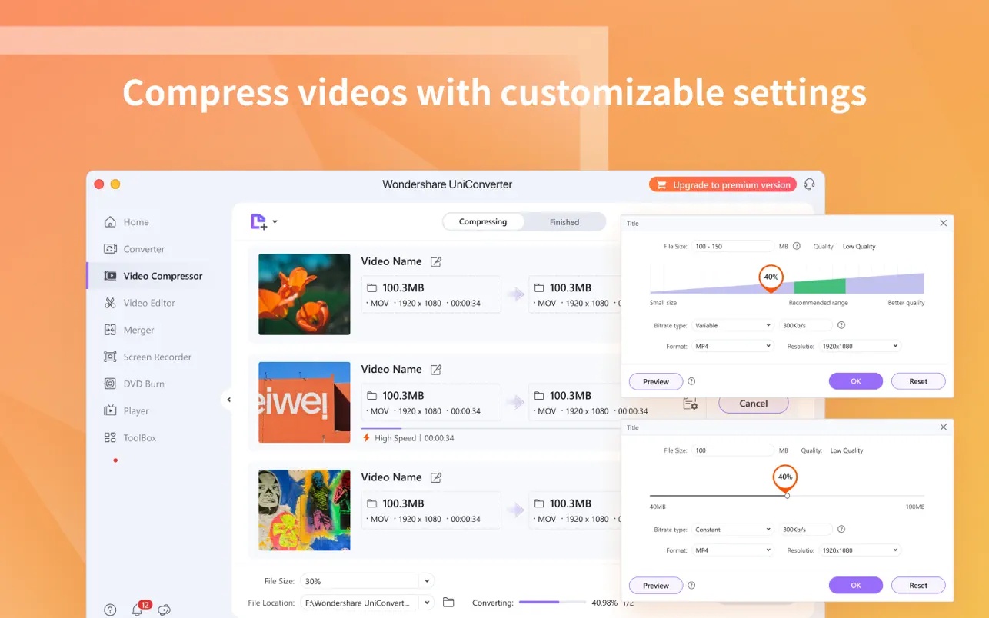This screenshot has height=618, width=989.
Task: Open the ToolBox grid icon
Action: pos(110,437)
